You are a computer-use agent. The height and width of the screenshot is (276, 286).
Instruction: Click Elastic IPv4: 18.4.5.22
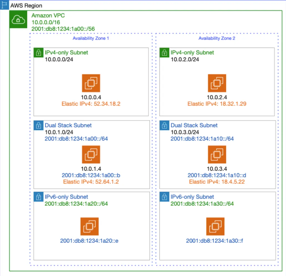click(x=217, y=182)
